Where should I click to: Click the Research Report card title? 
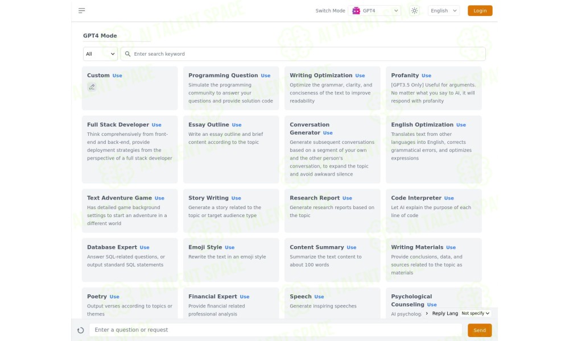315,198
